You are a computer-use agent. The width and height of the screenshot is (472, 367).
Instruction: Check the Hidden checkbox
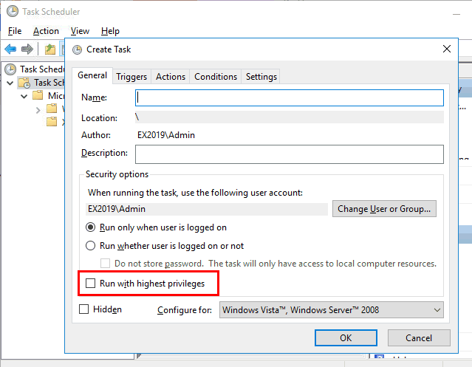[x=84, y=309]
